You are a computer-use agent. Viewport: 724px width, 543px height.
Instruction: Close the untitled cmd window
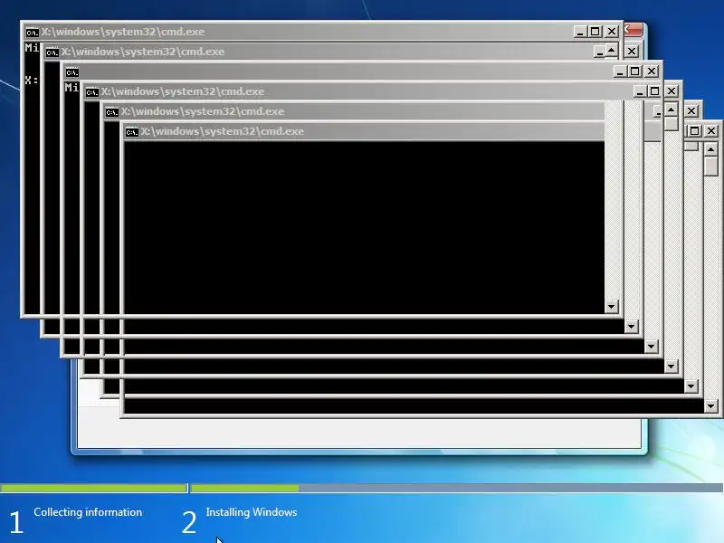tap(652, 71)
